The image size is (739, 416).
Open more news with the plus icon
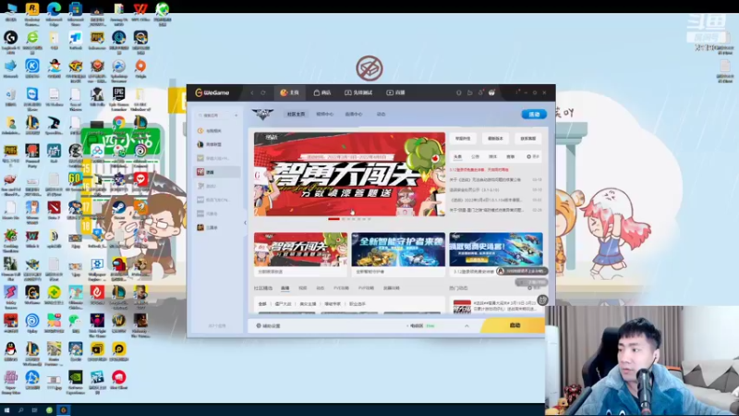click(x=533, y=156)
